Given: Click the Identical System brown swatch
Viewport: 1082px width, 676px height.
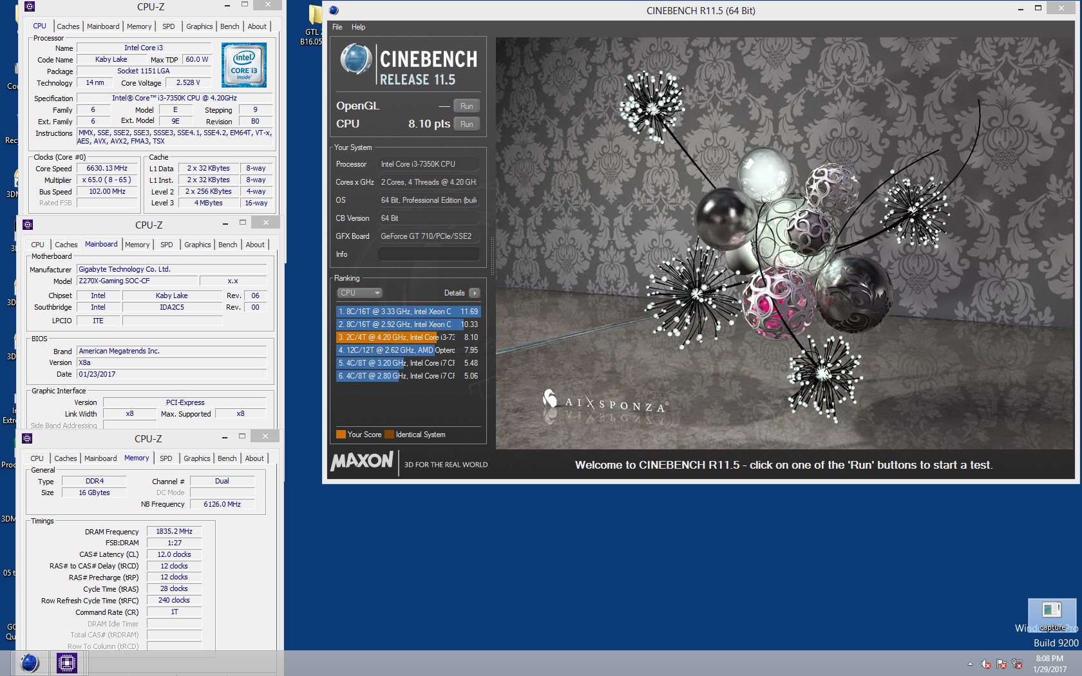Looking at the screenshot, I should point(389,435).
